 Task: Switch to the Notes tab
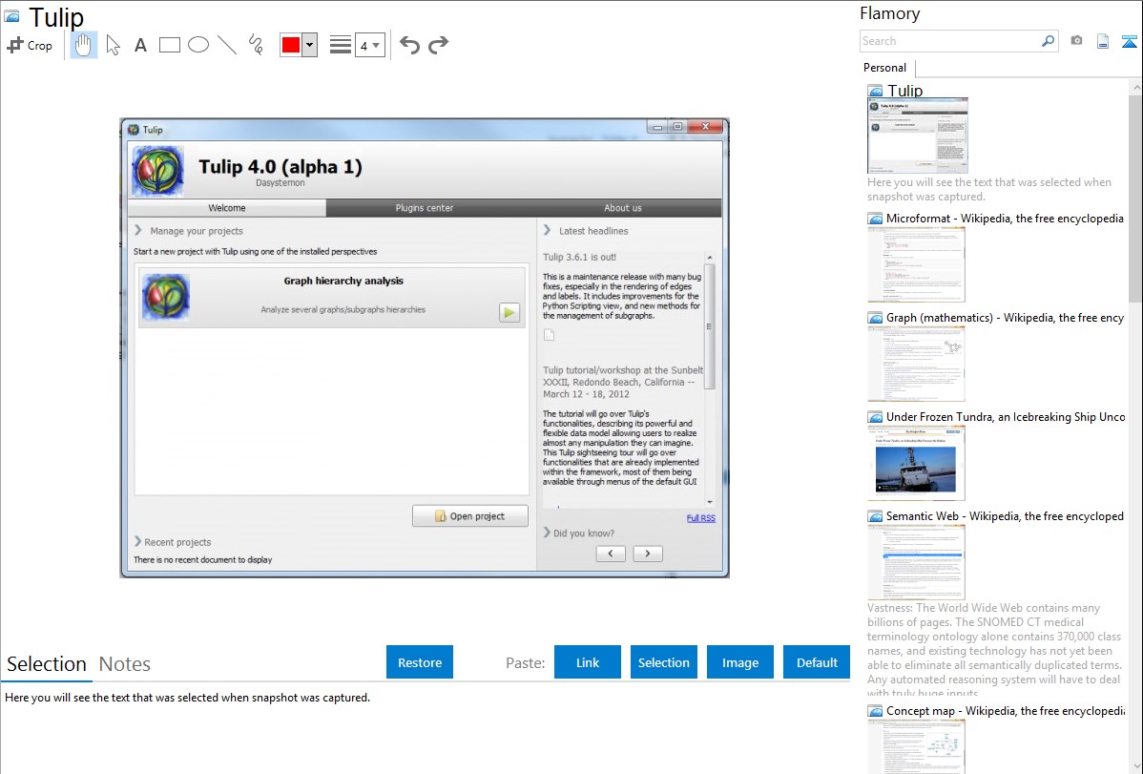[x=124, y=664]
